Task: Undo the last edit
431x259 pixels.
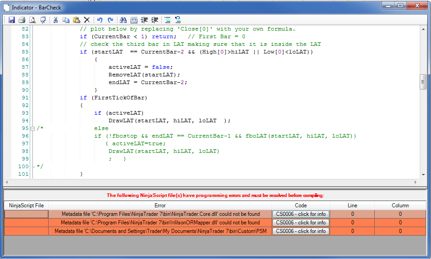Action: 100,20
